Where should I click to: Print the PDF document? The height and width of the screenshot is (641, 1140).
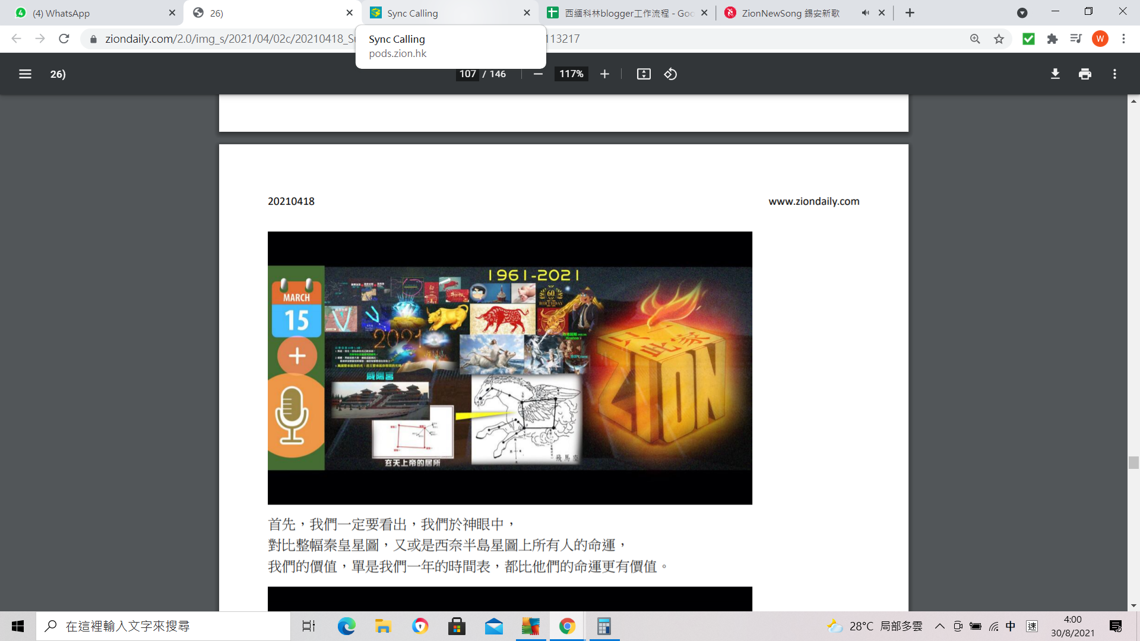click(x=1085, y=74)
